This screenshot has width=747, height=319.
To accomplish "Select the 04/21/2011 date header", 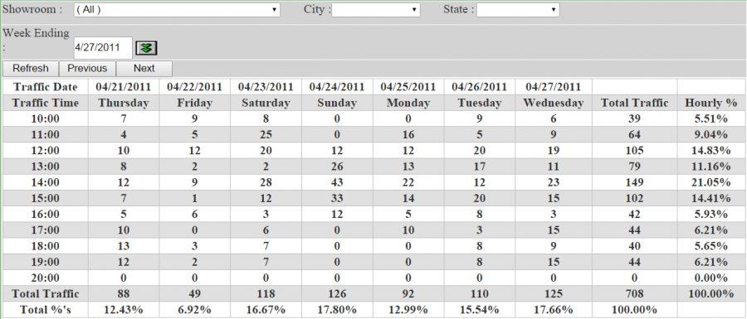I will pyautogui.click(x=124, y=87).
